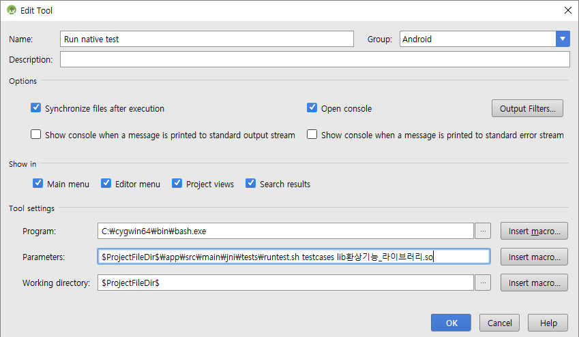The image size is (579, 337).
Task: Confirm the dialog with OK
Action: (x=451, y=323)
